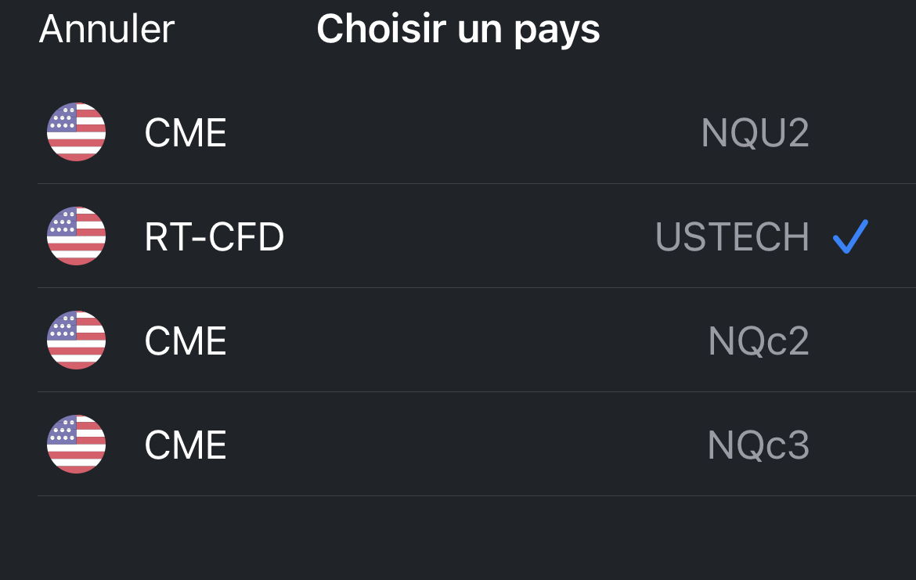
Task: Click the CME label in the NQc2 row
Action: pos(186,341)
